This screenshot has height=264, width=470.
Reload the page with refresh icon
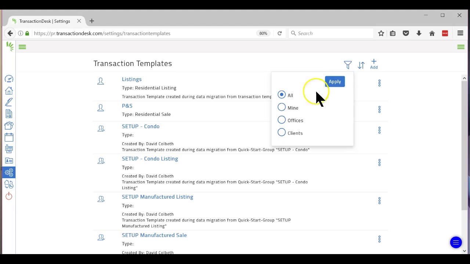[x=279, y=33]
